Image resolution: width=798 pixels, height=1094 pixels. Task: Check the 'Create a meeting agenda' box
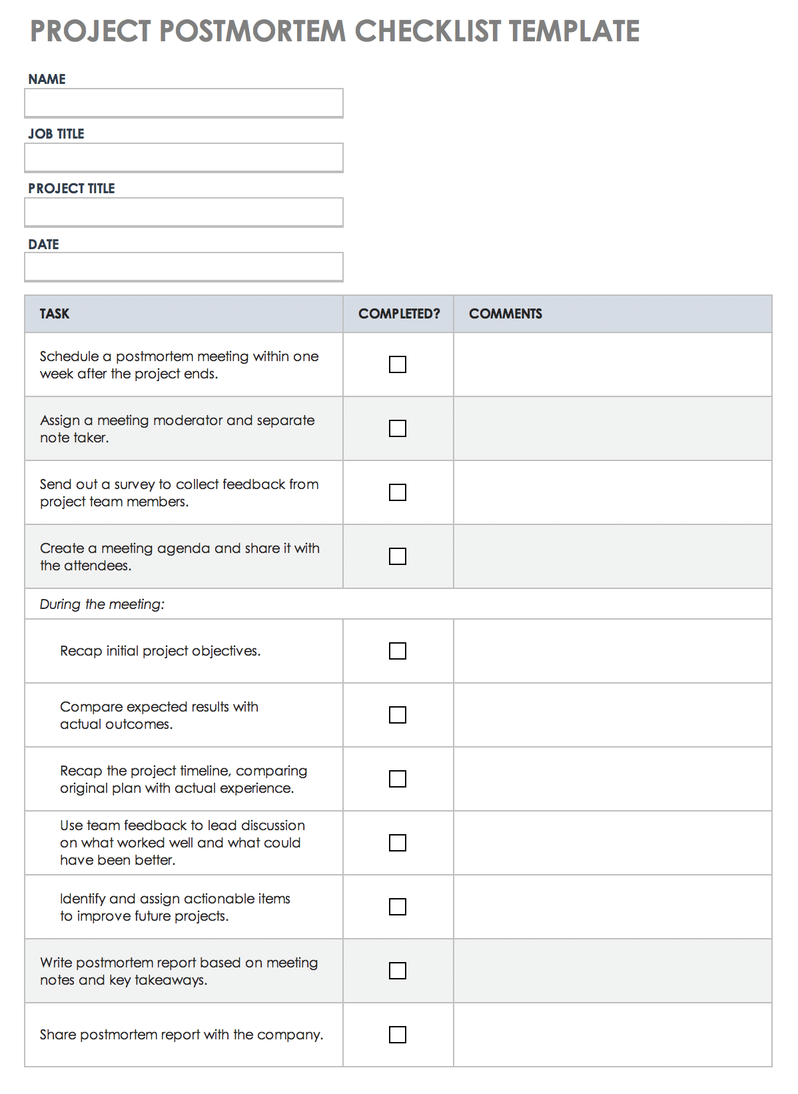point(398,556)
